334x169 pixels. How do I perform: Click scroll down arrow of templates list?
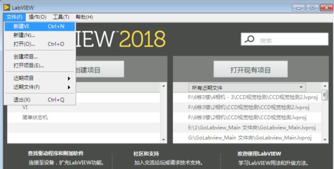coord(163,140)
